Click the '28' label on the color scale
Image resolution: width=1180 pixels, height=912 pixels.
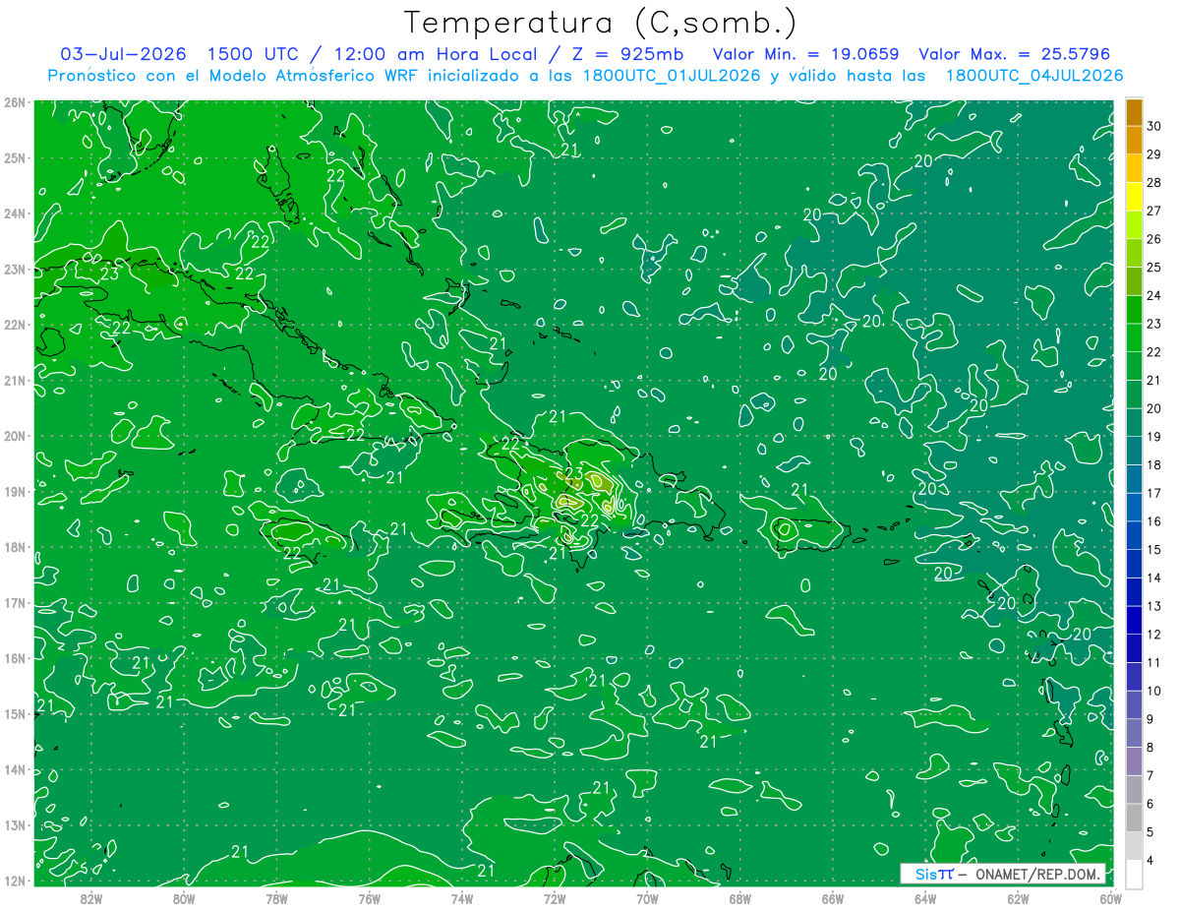click(x=1153, y=183)
